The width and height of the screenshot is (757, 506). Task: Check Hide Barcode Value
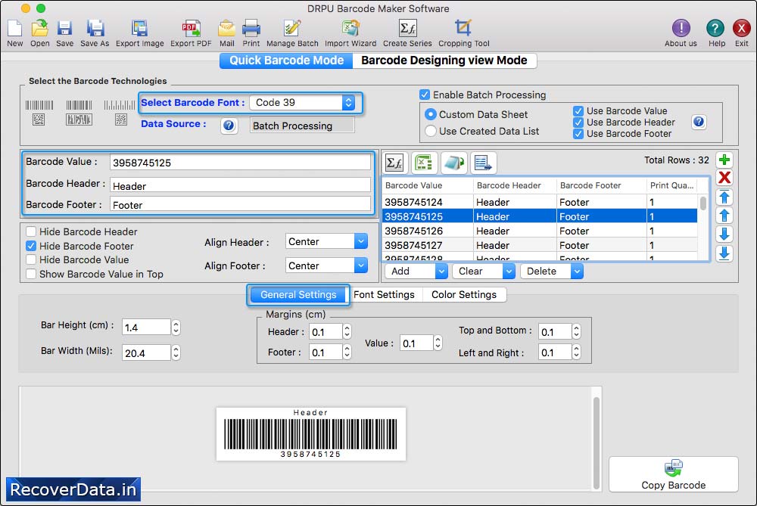point(31,259)
